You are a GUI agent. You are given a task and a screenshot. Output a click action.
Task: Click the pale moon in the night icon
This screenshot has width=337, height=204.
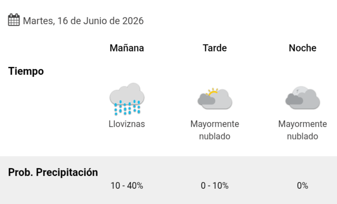click(300, 90)
